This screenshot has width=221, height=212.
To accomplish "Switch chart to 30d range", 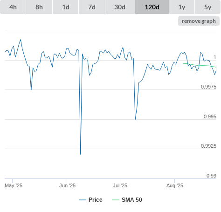I will coord(120,7).
